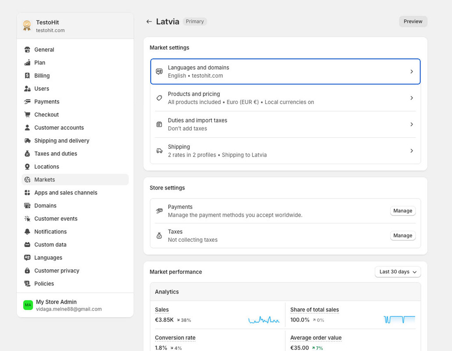Screen dimensions: 452x351
Task: Click the Customer privacy lock icon
Action: (x=27, y=271)
